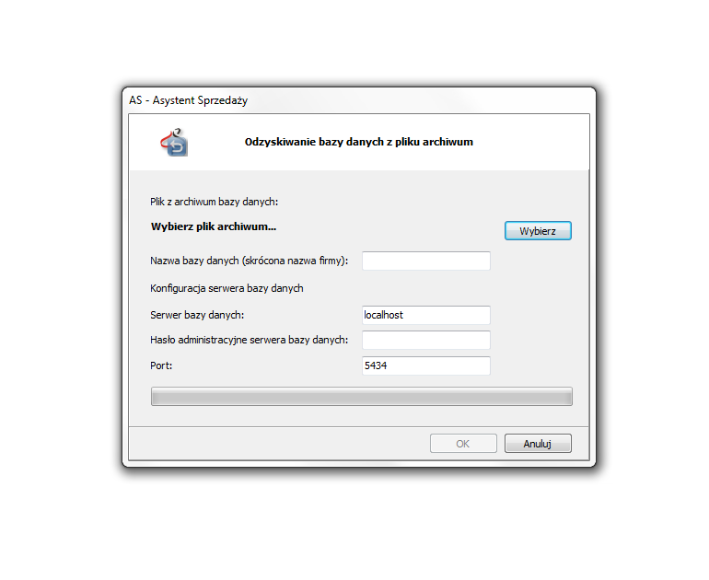Click the AS - Asystent Sprzedaży title bar
The height and width of the screenshot is (580, 709).
point(359,100)
